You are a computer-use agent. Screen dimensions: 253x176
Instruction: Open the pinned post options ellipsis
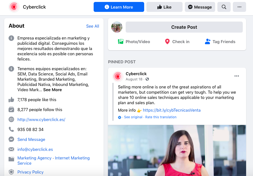point(237,76)
